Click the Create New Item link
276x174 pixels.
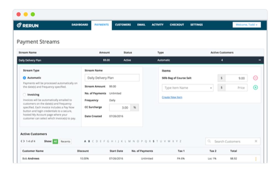tap(172, 97)
